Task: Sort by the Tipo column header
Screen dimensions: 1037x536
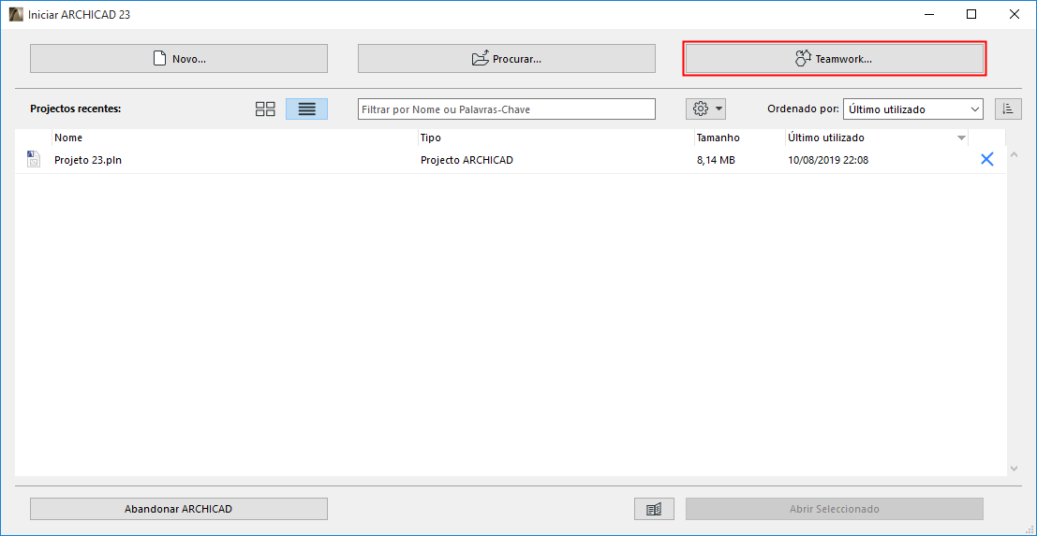Action: coord(556,138)
